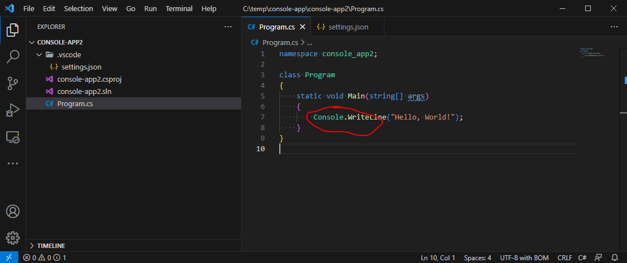Open editor more actions ellipsis
The height and width of the screenshot is (263, 627).
click(614, 27)
